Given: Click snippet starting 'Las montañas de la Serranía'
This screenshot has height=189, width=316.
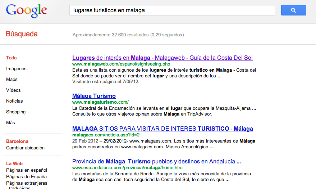Looking at the screenshot, I should pyautogui.click(x=161, y=177).
